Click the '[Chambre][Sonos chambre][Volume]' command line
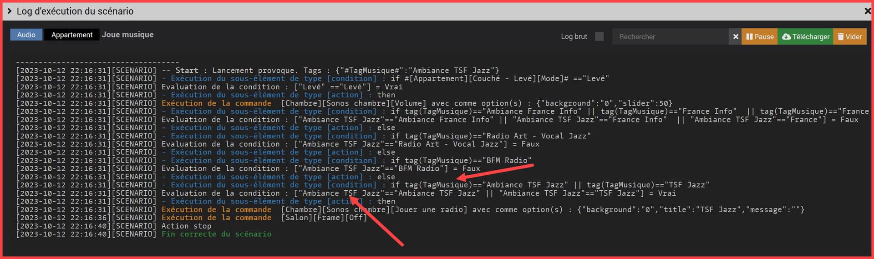The height and width of the screenshot is (259, 874). point(344,103)
